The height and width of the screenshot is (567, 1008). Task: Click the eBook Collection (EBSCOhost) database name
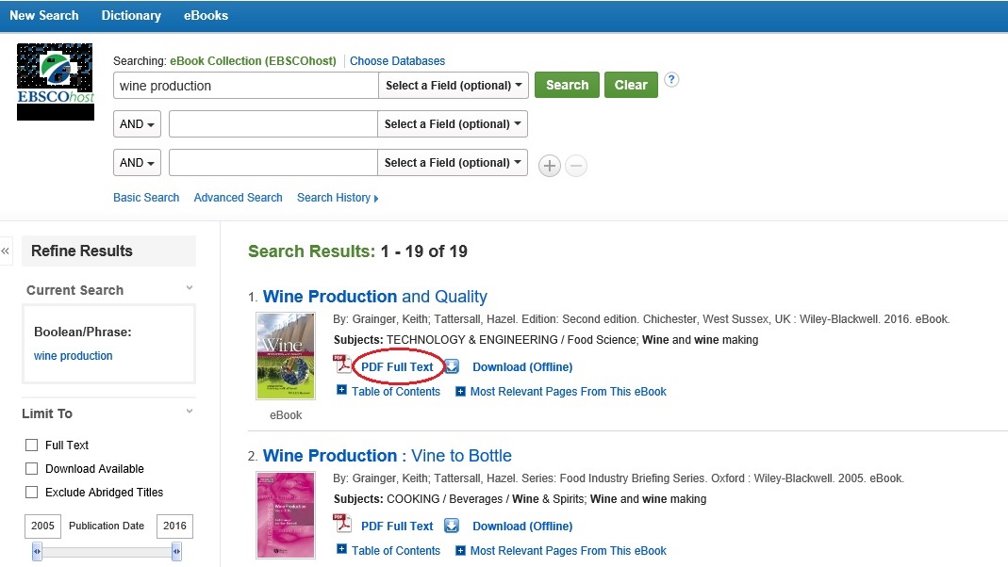(x=254, y=61)
